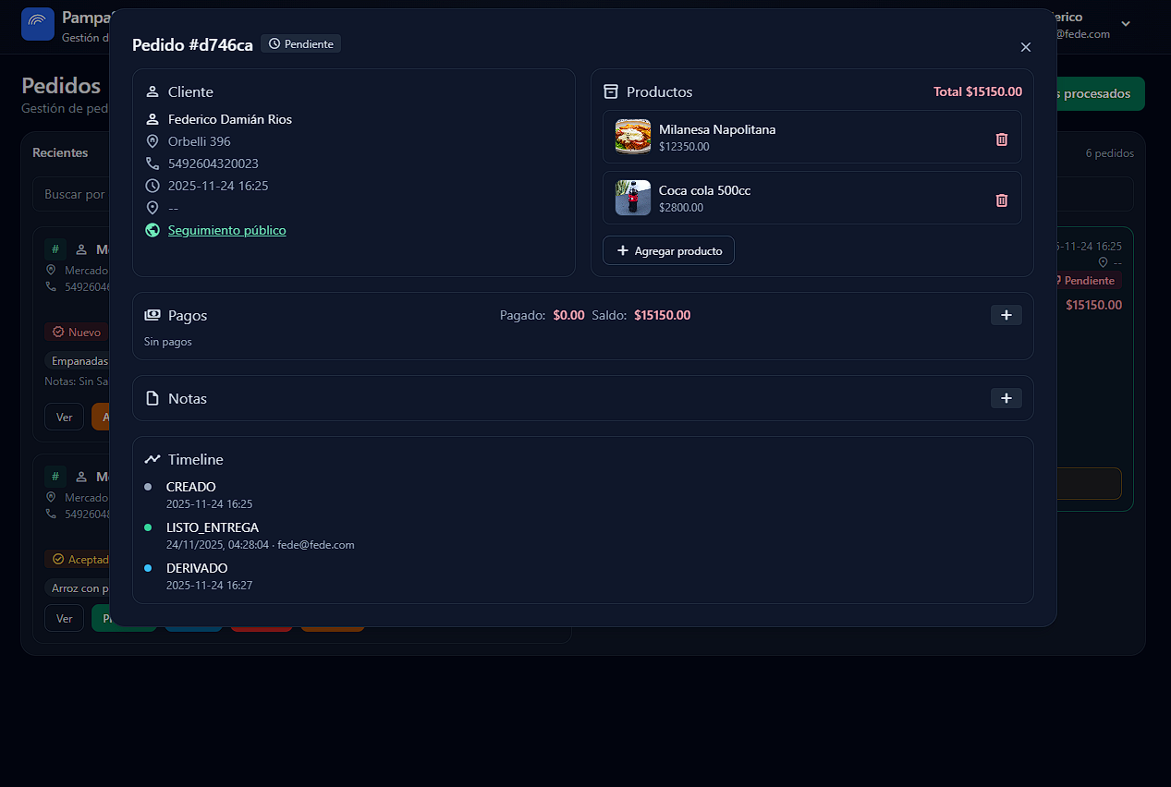Close the Pedido #d746ca dialog
This screenshot has width=1171, height=787.
click(x=1025, y=47)
